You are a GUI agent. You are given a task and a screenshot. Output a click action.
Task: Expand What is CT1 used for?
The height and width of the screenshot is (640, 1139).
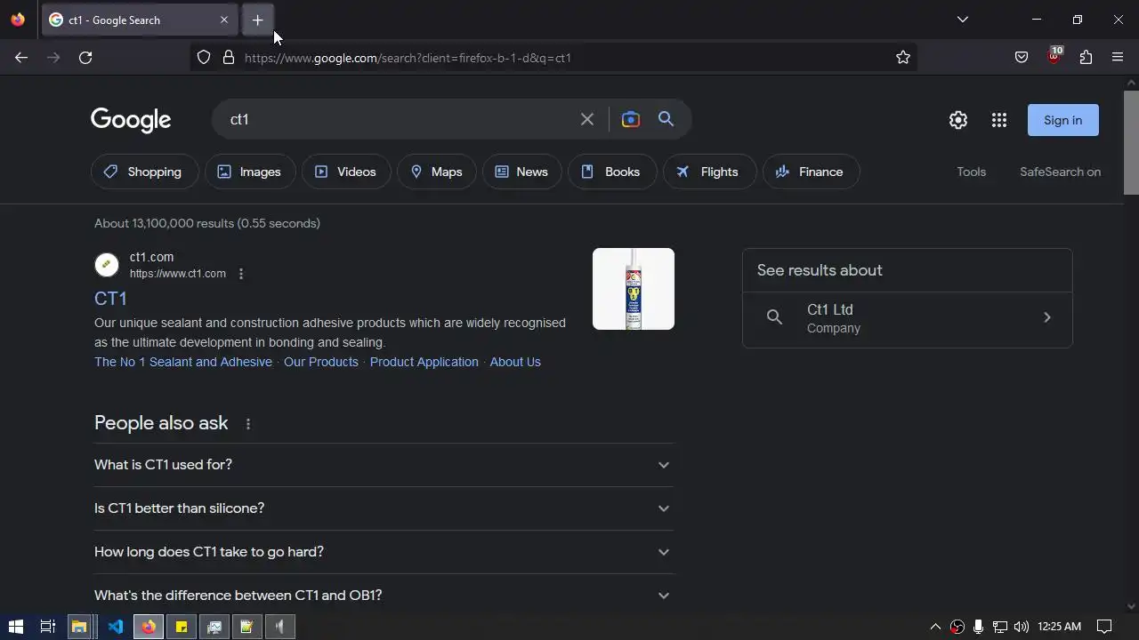(x=384, y=465)
